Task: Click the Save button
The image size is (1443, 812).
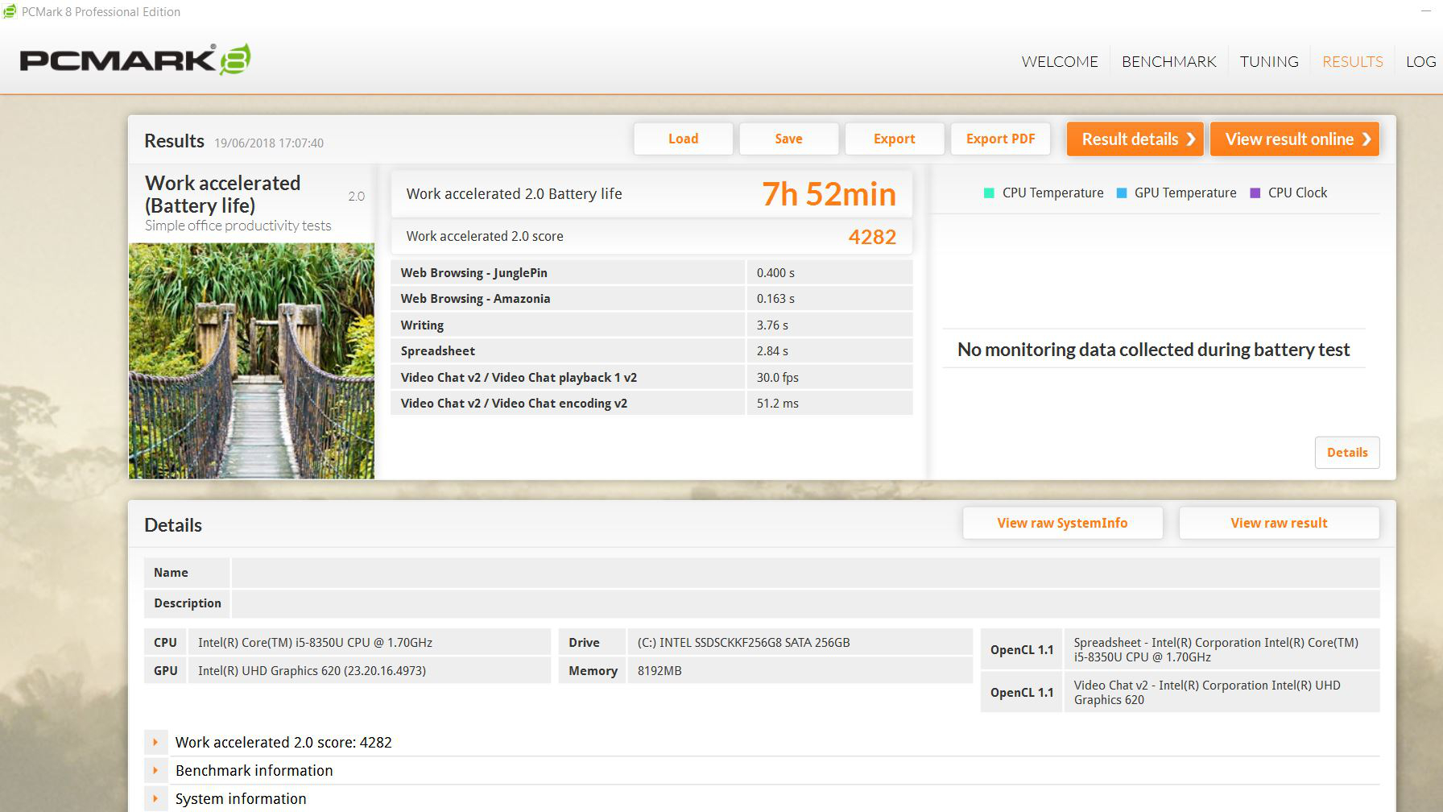Action: pos(788,139)
